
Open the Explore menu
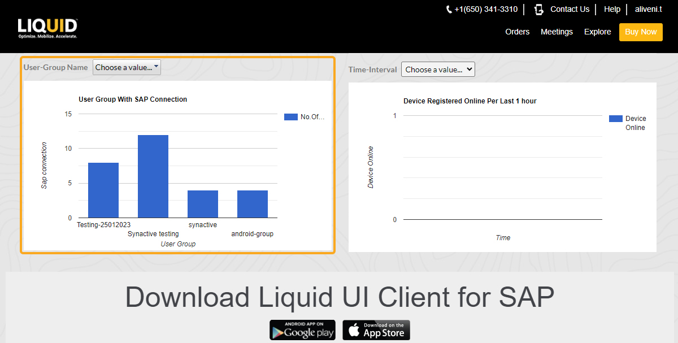pos(598,32)
